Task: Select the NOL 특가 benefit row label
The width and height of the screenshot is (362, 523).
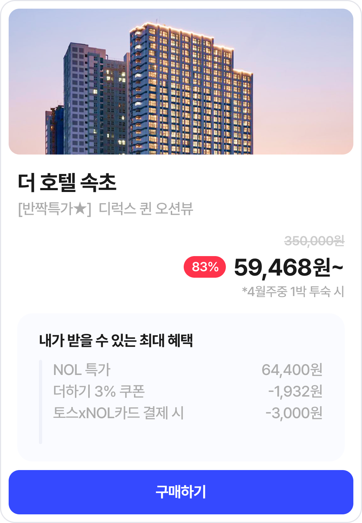Action: (x=82, y=370)
